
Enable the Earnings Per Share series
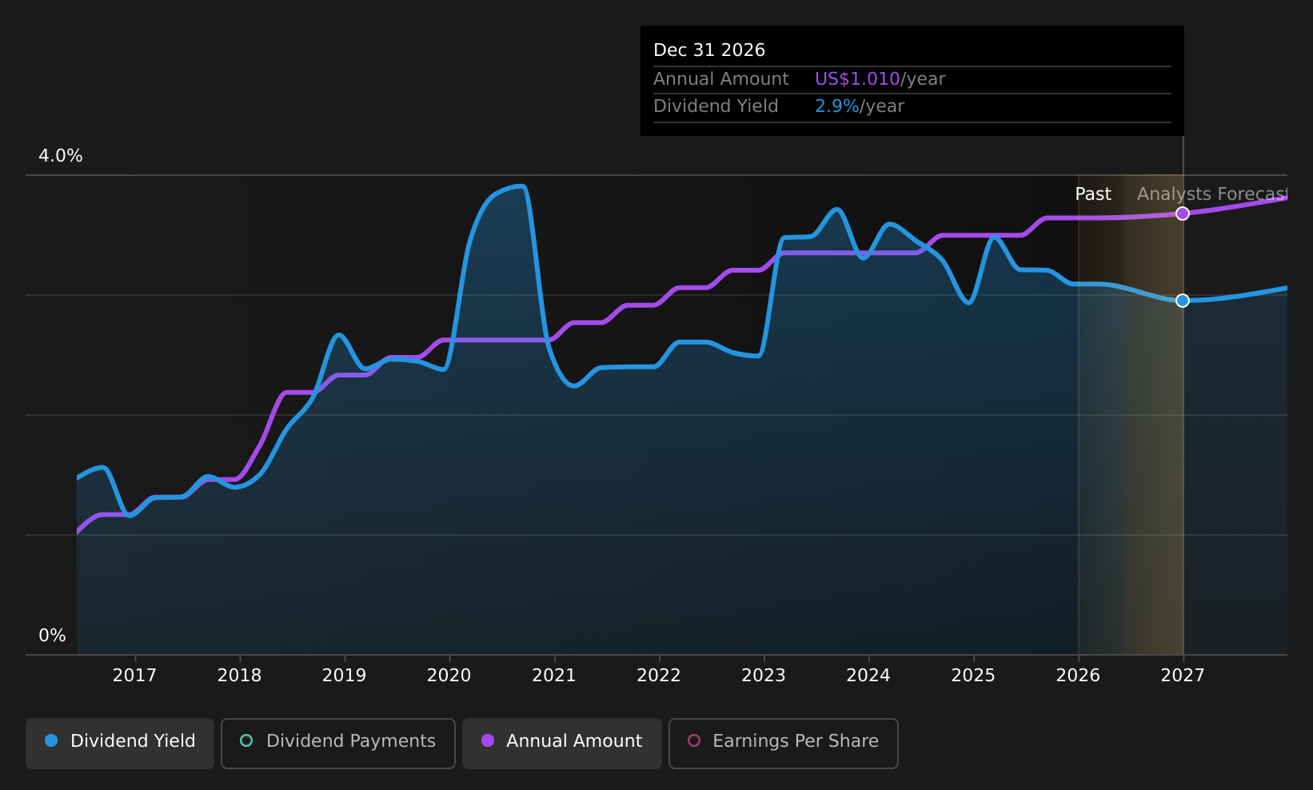[x=784, y=744]
